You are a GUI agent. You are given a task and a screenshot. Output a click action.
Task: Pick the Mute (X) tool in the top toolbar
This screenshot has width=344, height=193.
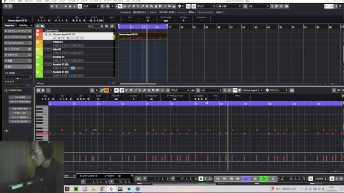click(147, 6)
